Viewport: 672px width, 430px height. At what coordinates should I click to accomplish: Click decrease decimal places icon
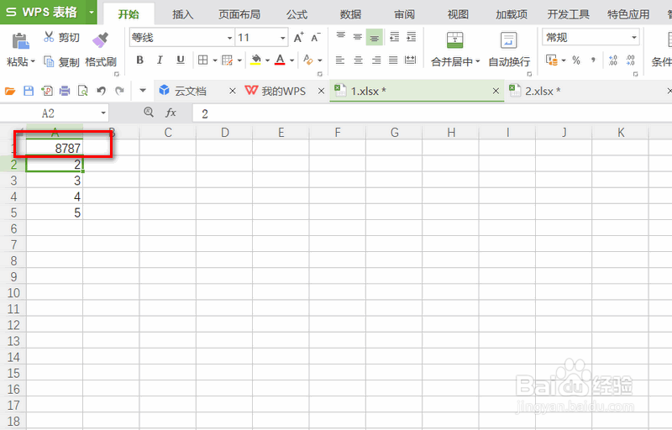pyautogui.click(x=630, y=60)
